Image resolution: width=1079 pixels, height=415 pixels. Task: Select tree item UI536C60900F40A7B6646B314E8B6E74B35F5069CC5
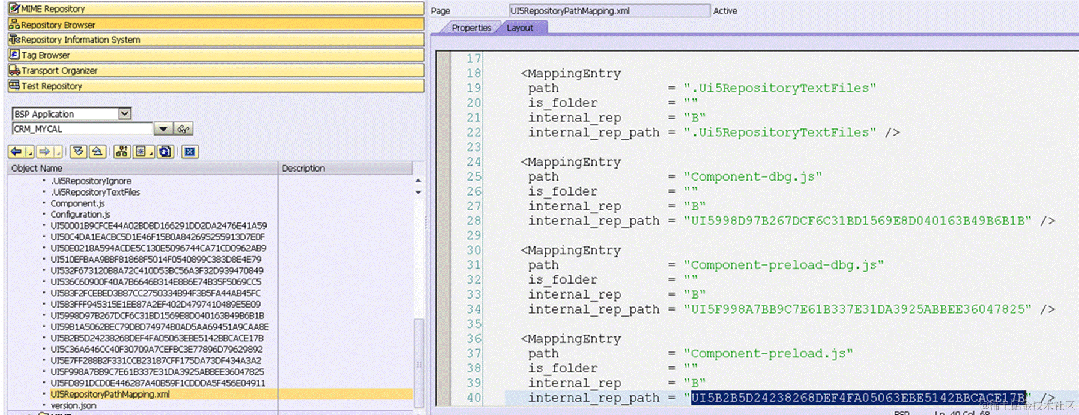156,282
